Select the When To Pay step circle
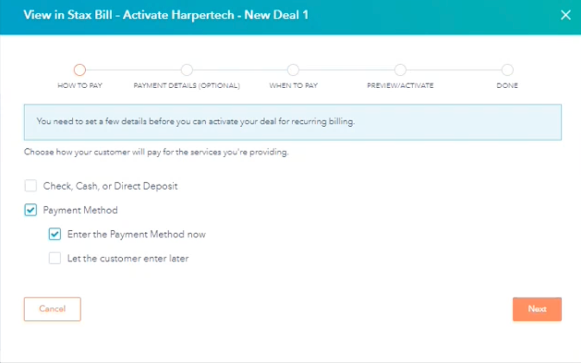Screen dimensions: 581x363 pos(293,70)
